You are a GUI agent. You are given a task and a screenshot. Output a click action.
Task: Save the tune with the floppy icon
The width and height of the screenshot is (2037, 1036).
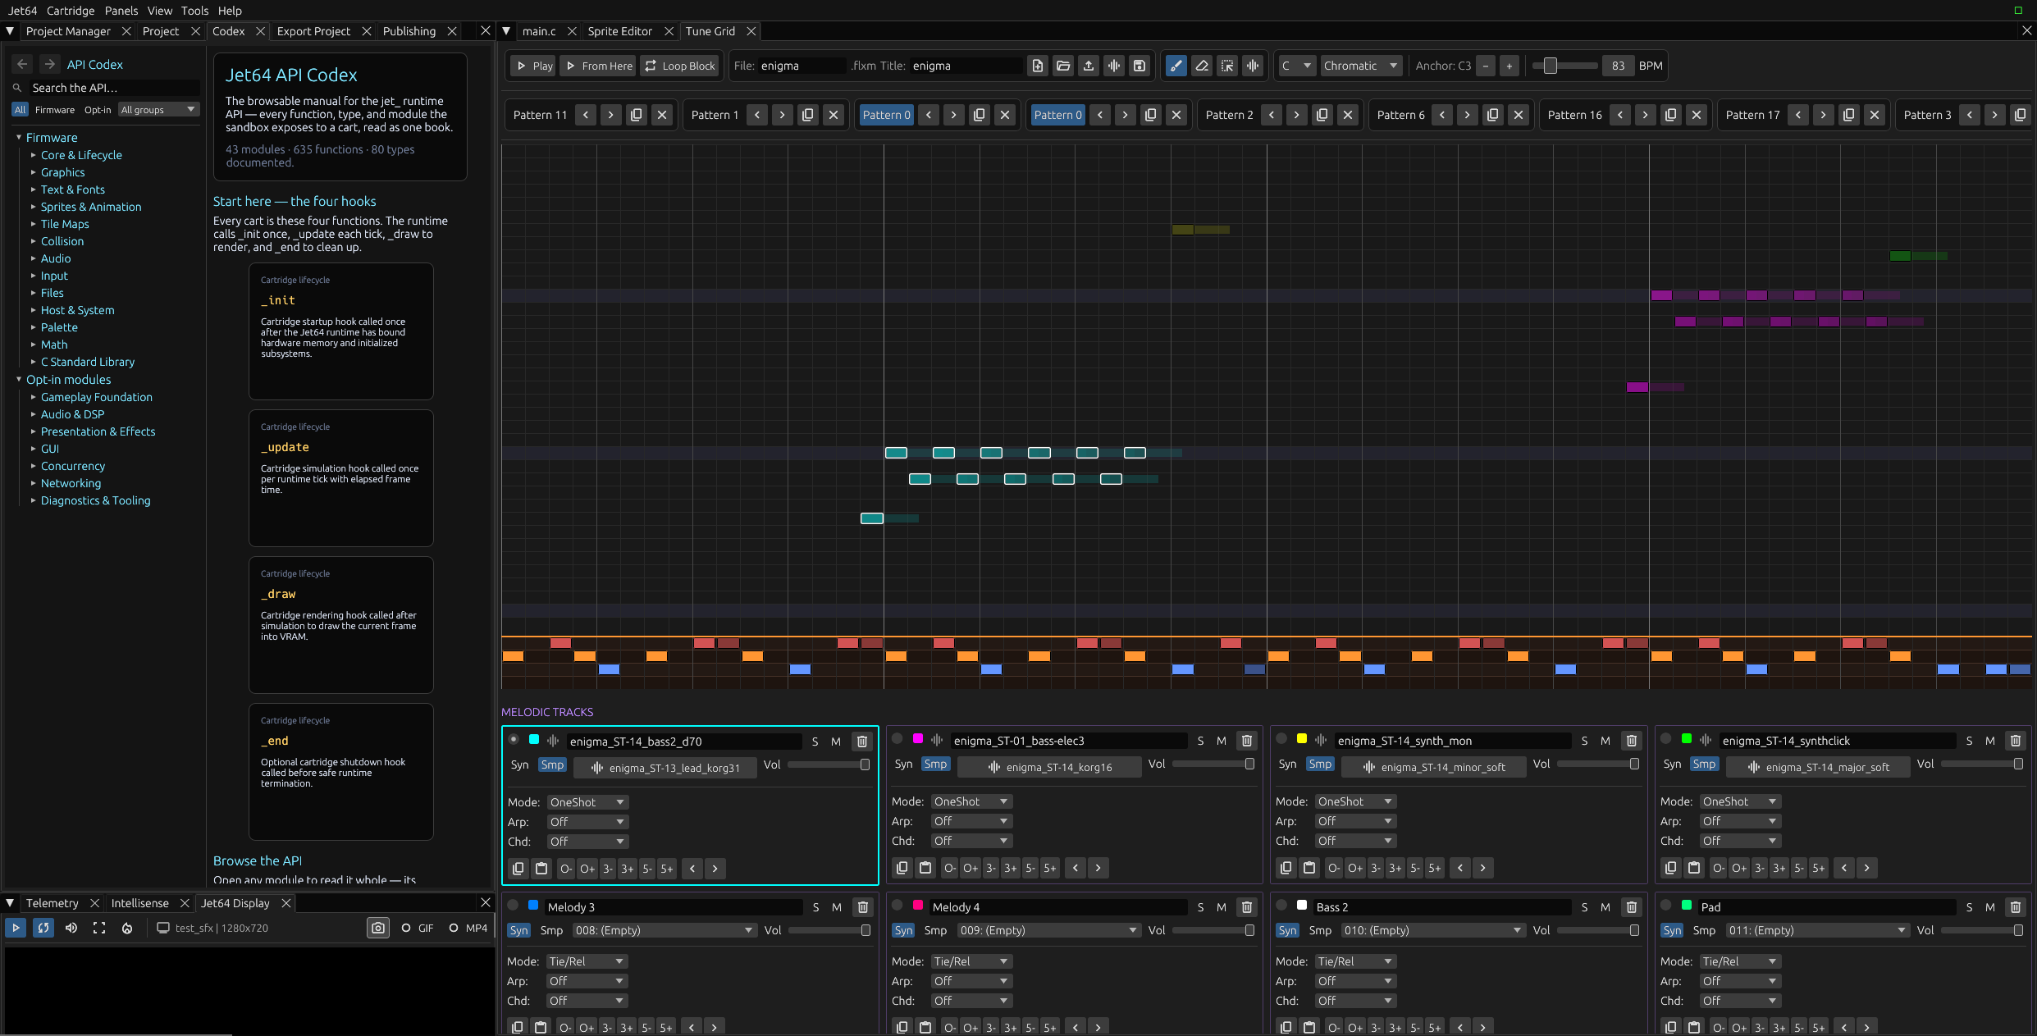(1140, 66)
